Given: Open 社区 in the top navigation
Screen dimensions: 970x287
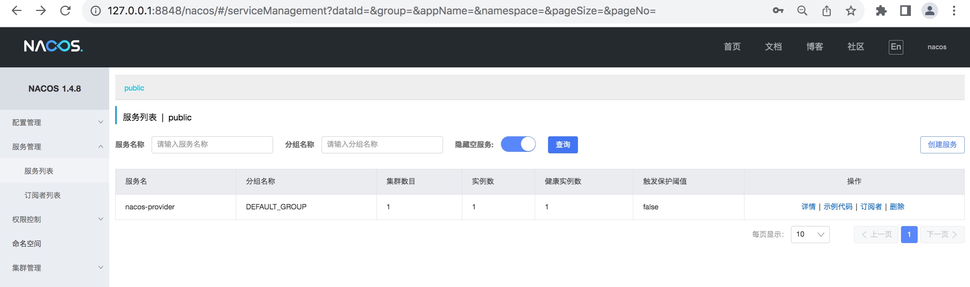Looking at the screenshot, I should [x=856, y=47].
